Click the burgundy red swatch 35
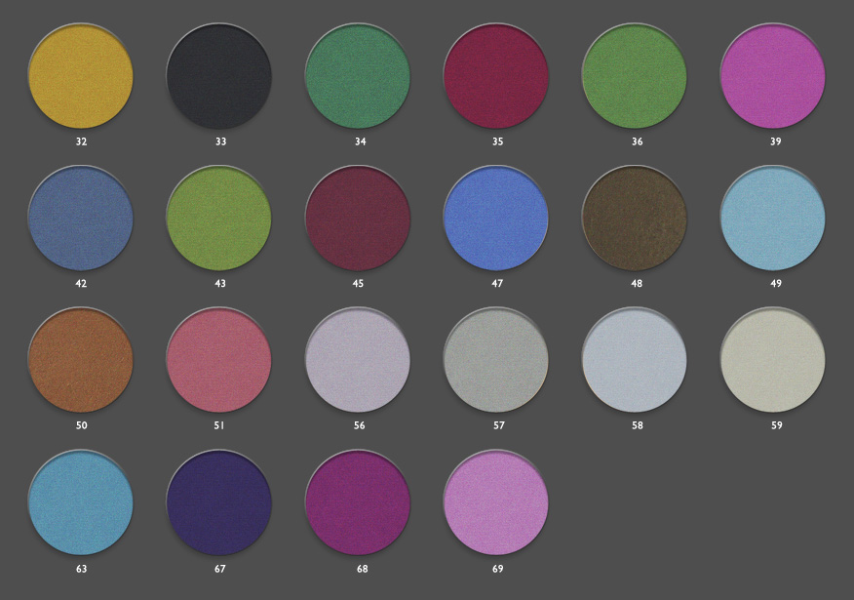 tap(496, 76)
